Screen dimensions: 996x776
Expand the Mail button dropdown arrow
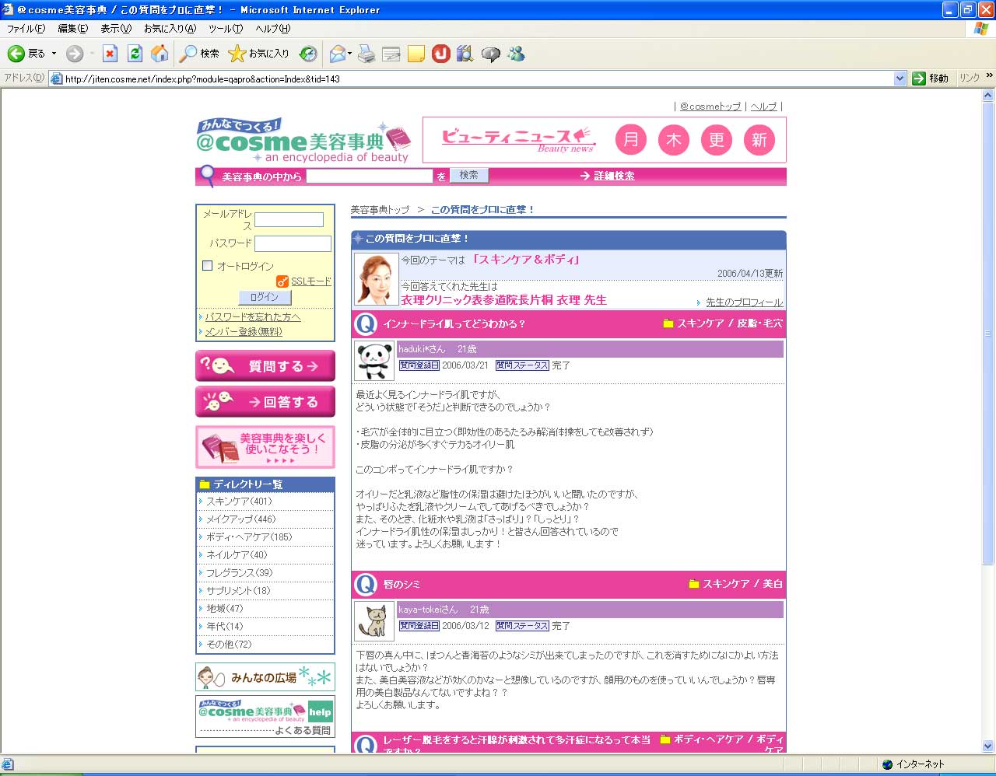pos(350,54)
